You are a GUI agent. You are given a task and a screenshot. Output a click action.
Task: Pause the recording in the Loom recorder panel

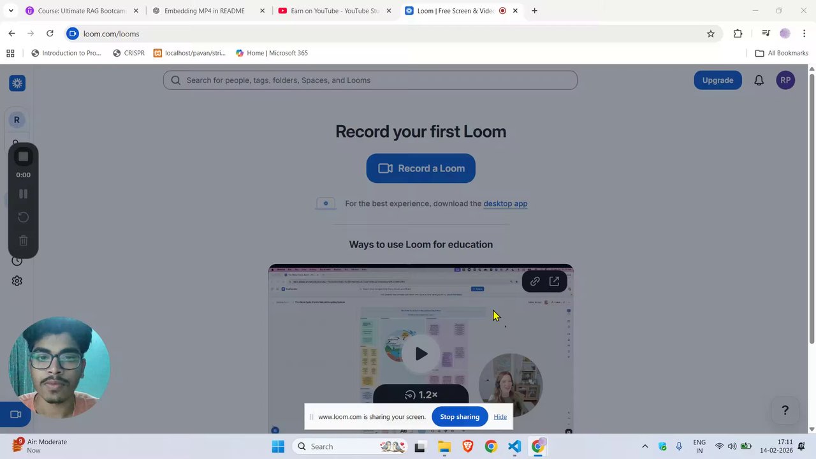[x=23, y=194]
